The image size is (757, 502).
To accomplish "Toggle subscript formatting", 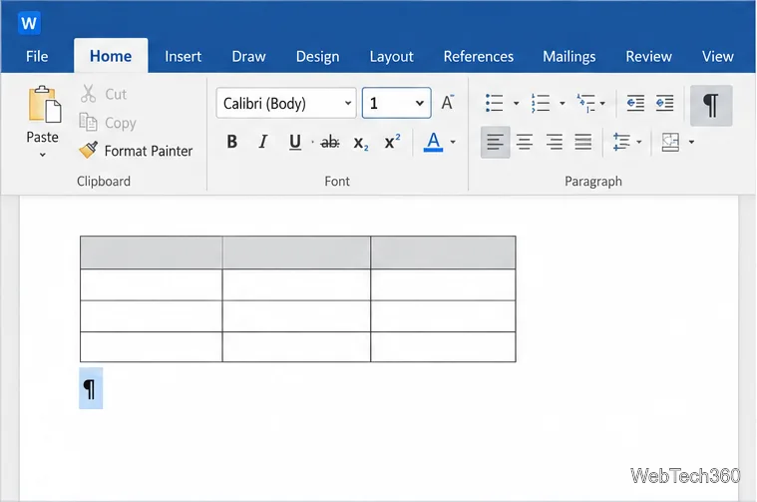I will click(x=361, y=143).
